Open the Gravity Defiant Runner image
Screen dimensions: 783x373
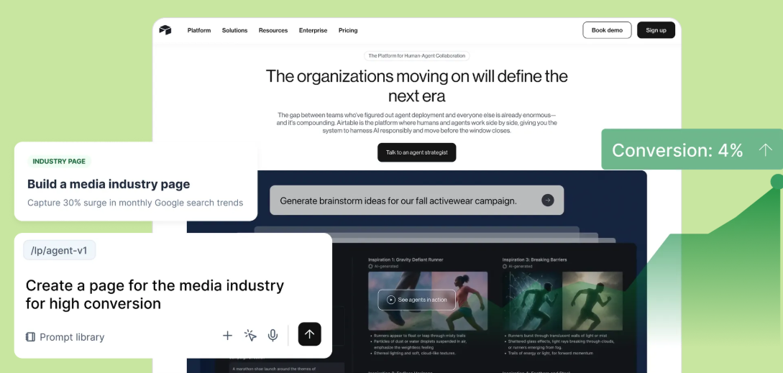tap(428, 301)
